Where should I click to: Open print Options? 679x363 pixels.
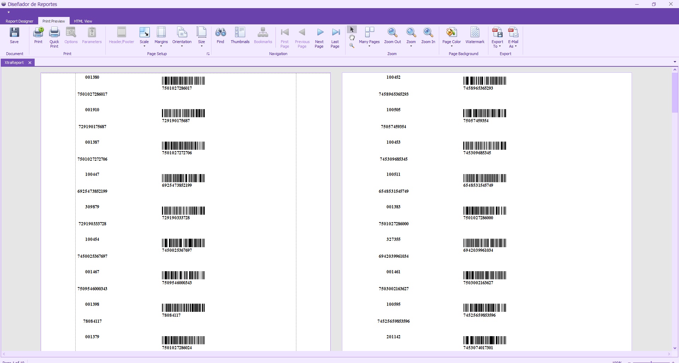71,35
